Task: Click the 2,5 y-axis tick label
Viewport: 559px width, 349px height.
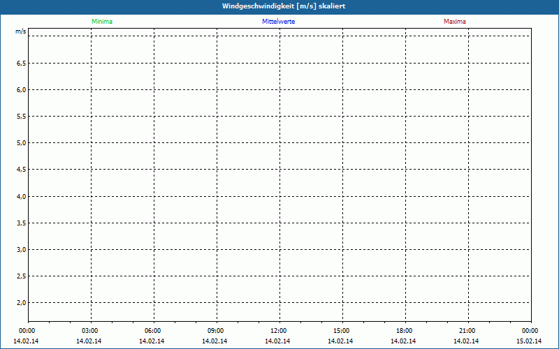Action: 22,276
